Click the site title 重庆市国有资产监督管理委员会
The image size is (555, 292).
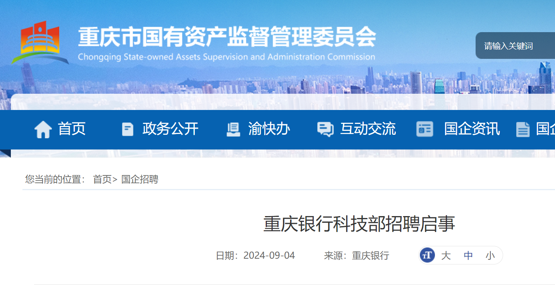[227, 37]
